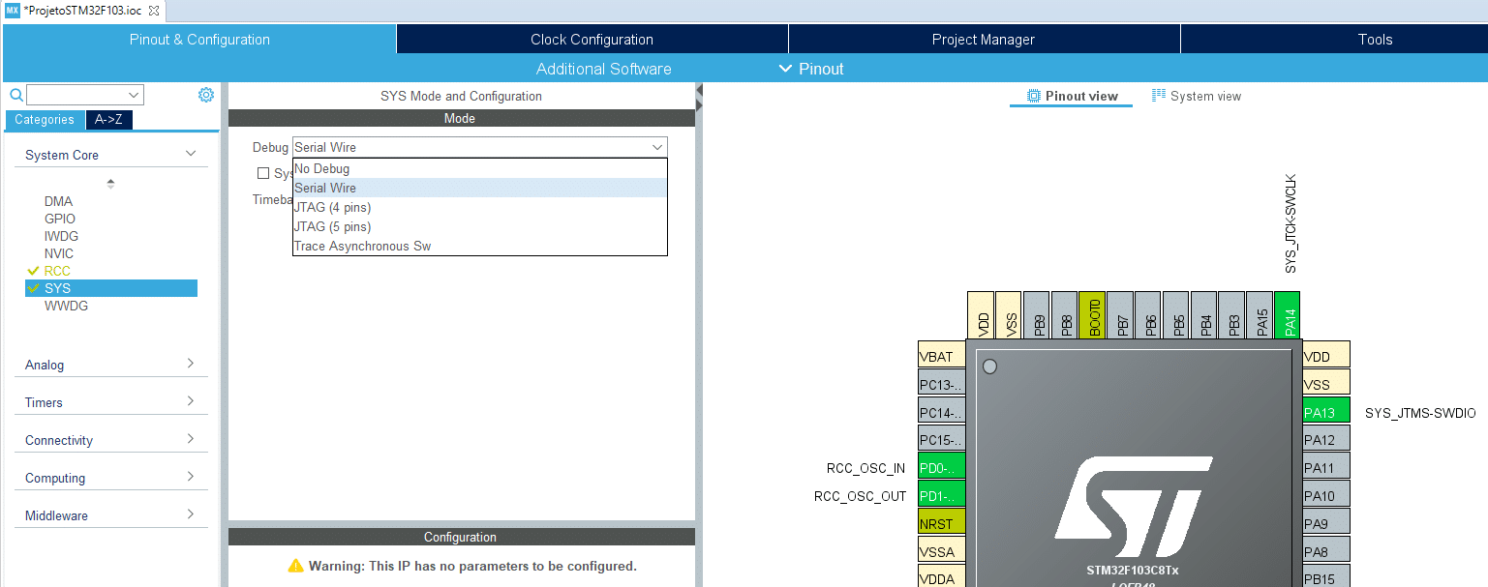The image size is (1488, 587).
Task: Open the Debug combo box arrow
Action: pos(657,147)
